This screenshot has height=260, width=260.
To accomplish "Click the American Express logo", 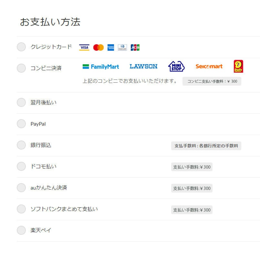I will (110, 47).
